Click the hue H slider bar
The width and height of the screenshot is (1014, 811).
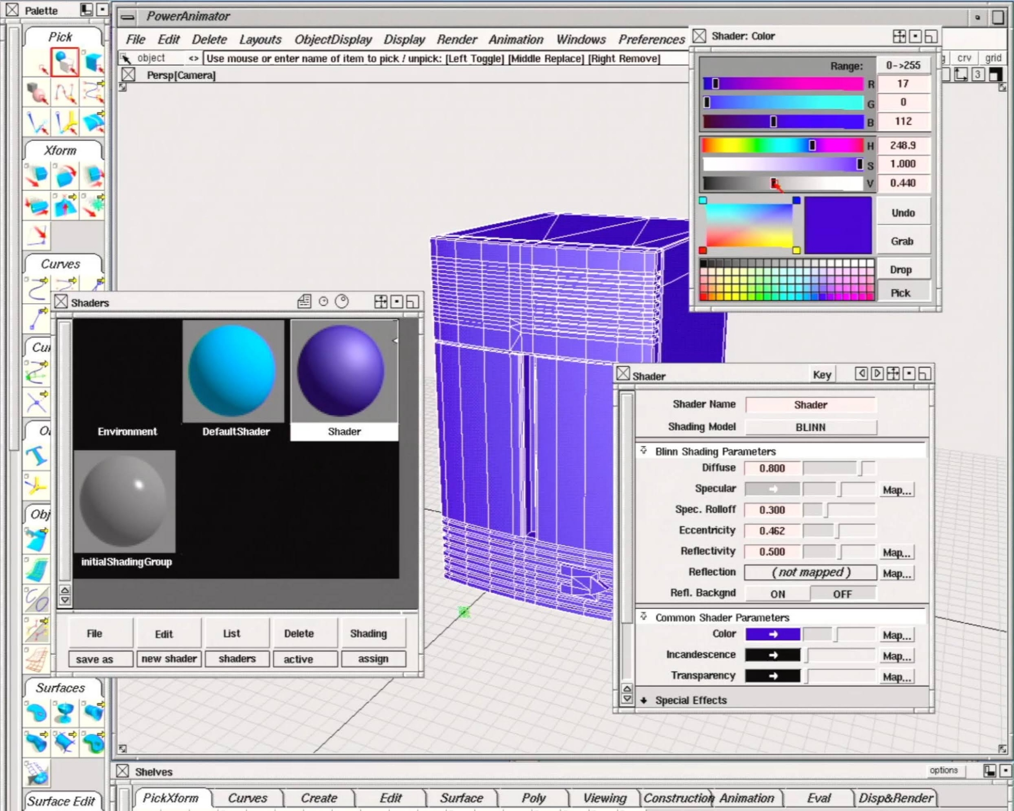pos(782,146)
